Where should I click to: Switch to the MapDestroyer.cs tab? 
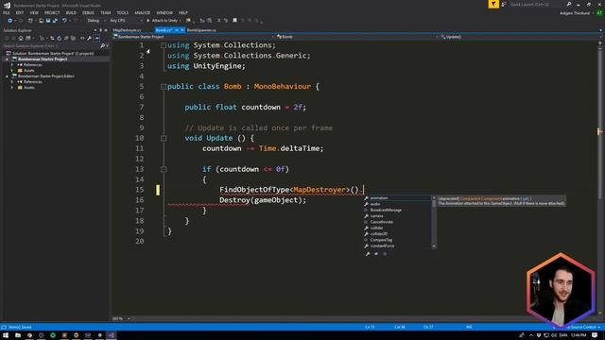tap(127, 30)
